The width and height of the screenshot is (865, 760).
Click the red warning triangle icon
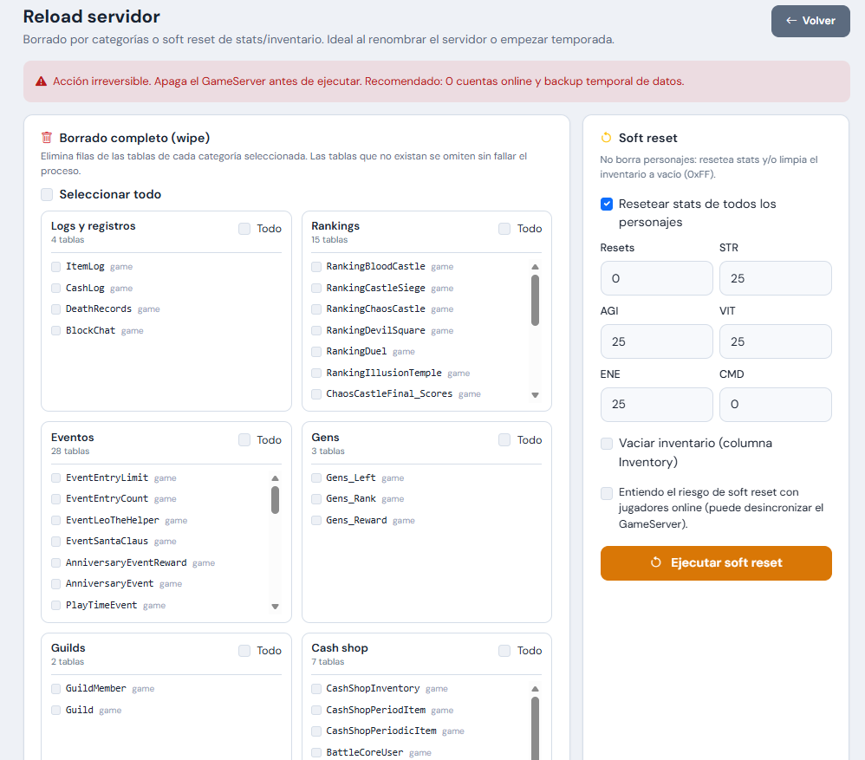(41, 81)
